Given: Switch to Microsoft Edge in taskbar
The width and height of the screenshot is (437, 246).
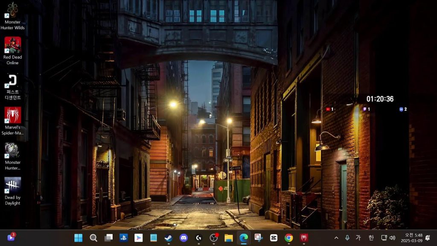Looking at the screenshot, I should coord(244,238).
